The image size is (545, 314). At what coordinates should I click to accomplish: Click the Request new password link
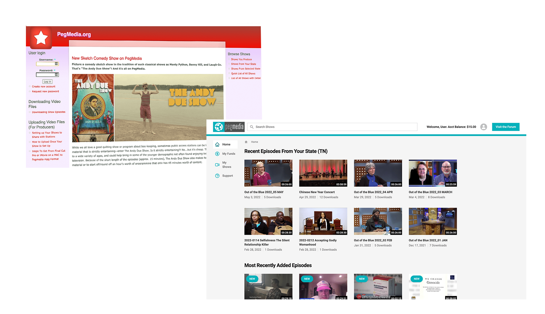[x=45, y=92]
